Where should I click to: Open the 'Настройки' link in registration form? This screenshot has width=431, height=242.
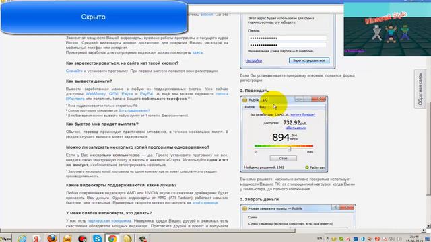(253, 61)
